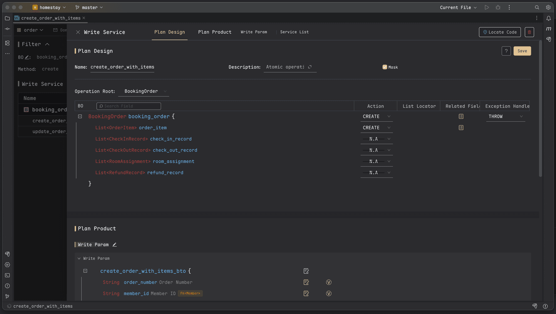Open global search

click(x=536, y=7)
